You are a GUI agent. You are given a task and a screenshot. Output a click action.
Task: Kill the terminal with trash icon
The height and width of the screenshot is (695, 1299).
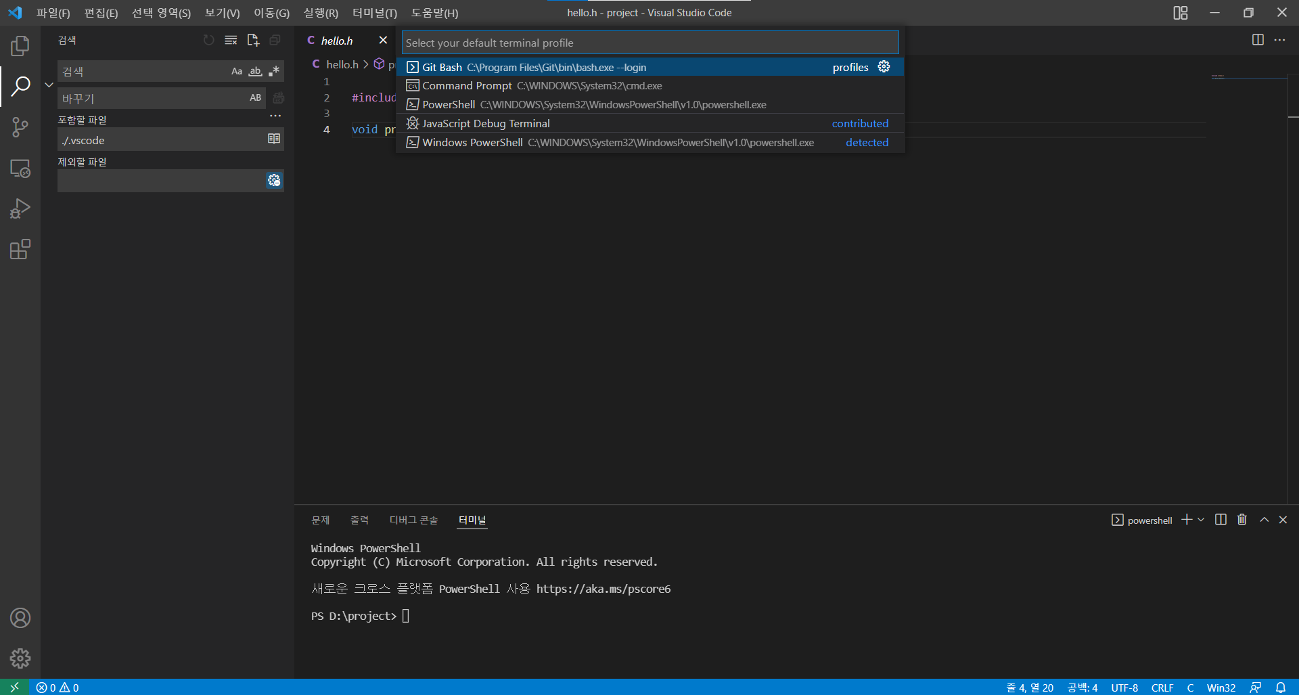click(x=1242, y=520)
